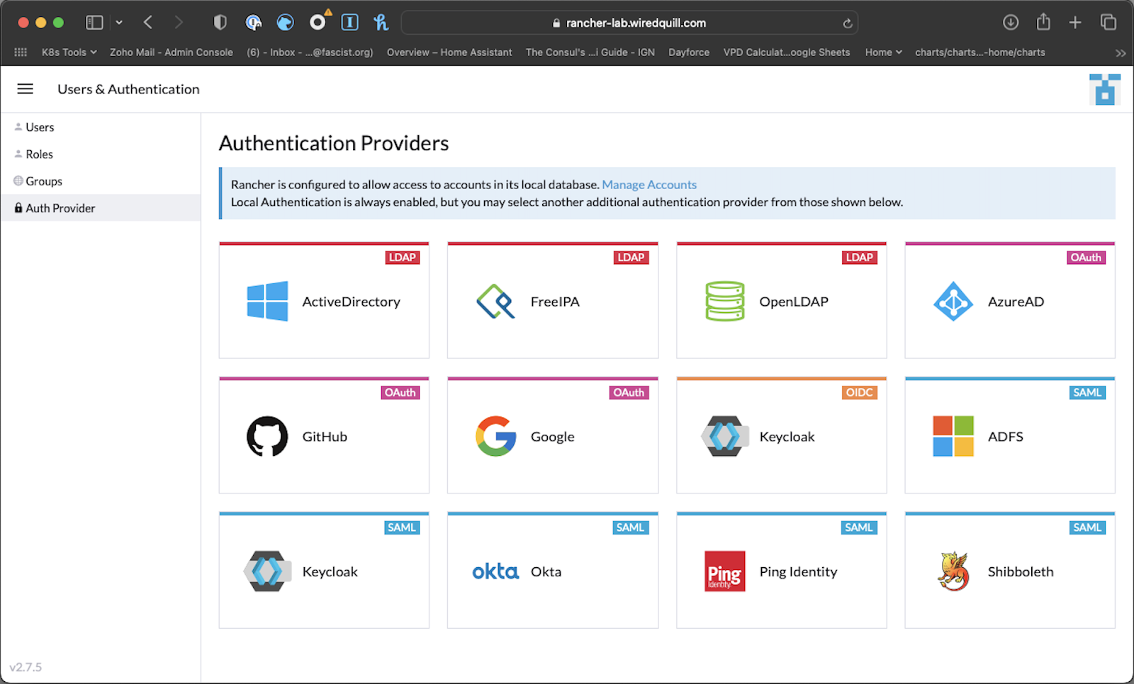Click the Google G logo

(x=495, y=436)
